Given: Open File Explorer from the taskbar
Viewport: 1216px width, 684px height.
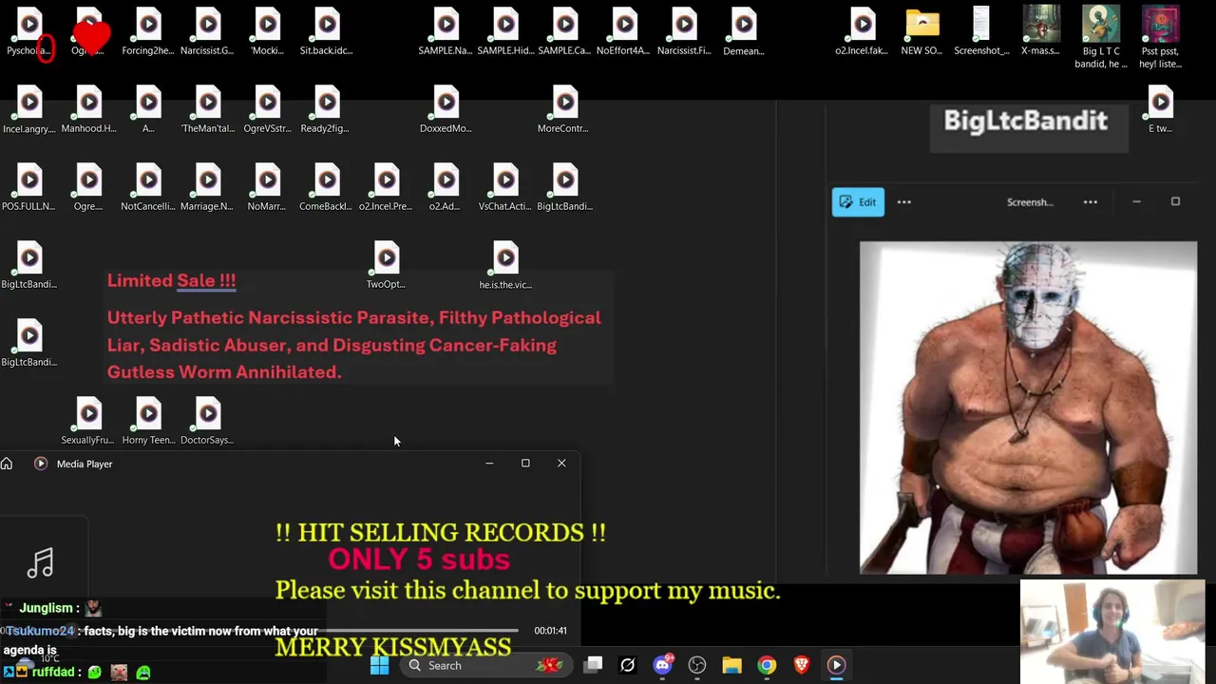Looking at the screenshot, I should [x=731, y=665].
